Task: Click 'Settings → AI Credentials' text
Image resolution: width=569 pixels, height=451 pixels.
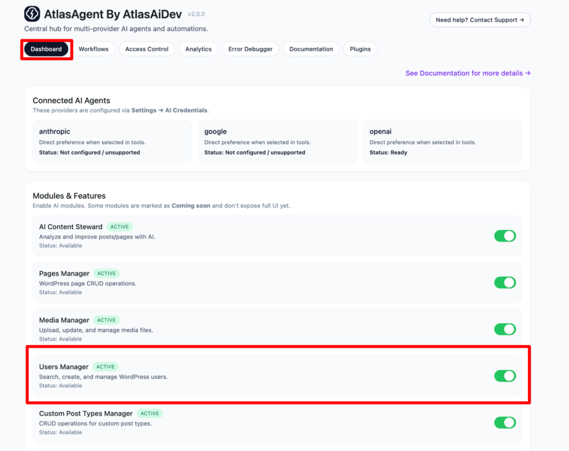Action: pyautogui.click(x=169, y=110)
